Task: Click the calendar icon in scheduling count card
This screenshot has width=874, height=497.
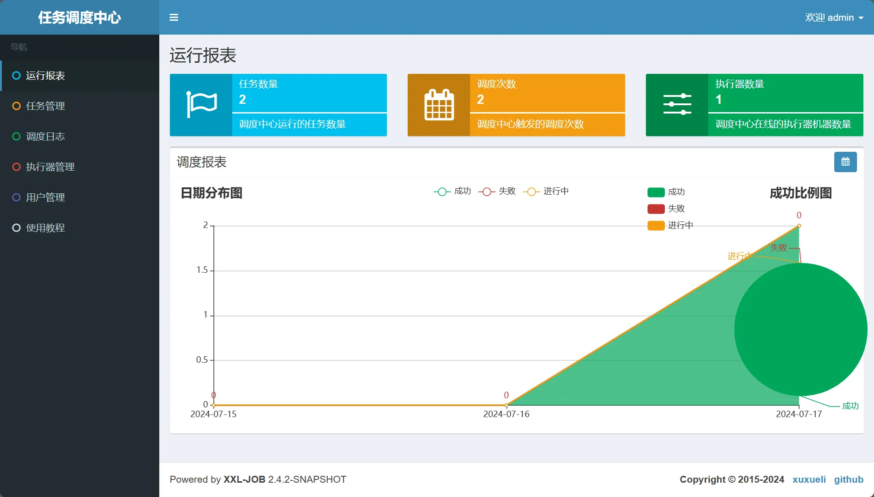Action: (439, 105)
